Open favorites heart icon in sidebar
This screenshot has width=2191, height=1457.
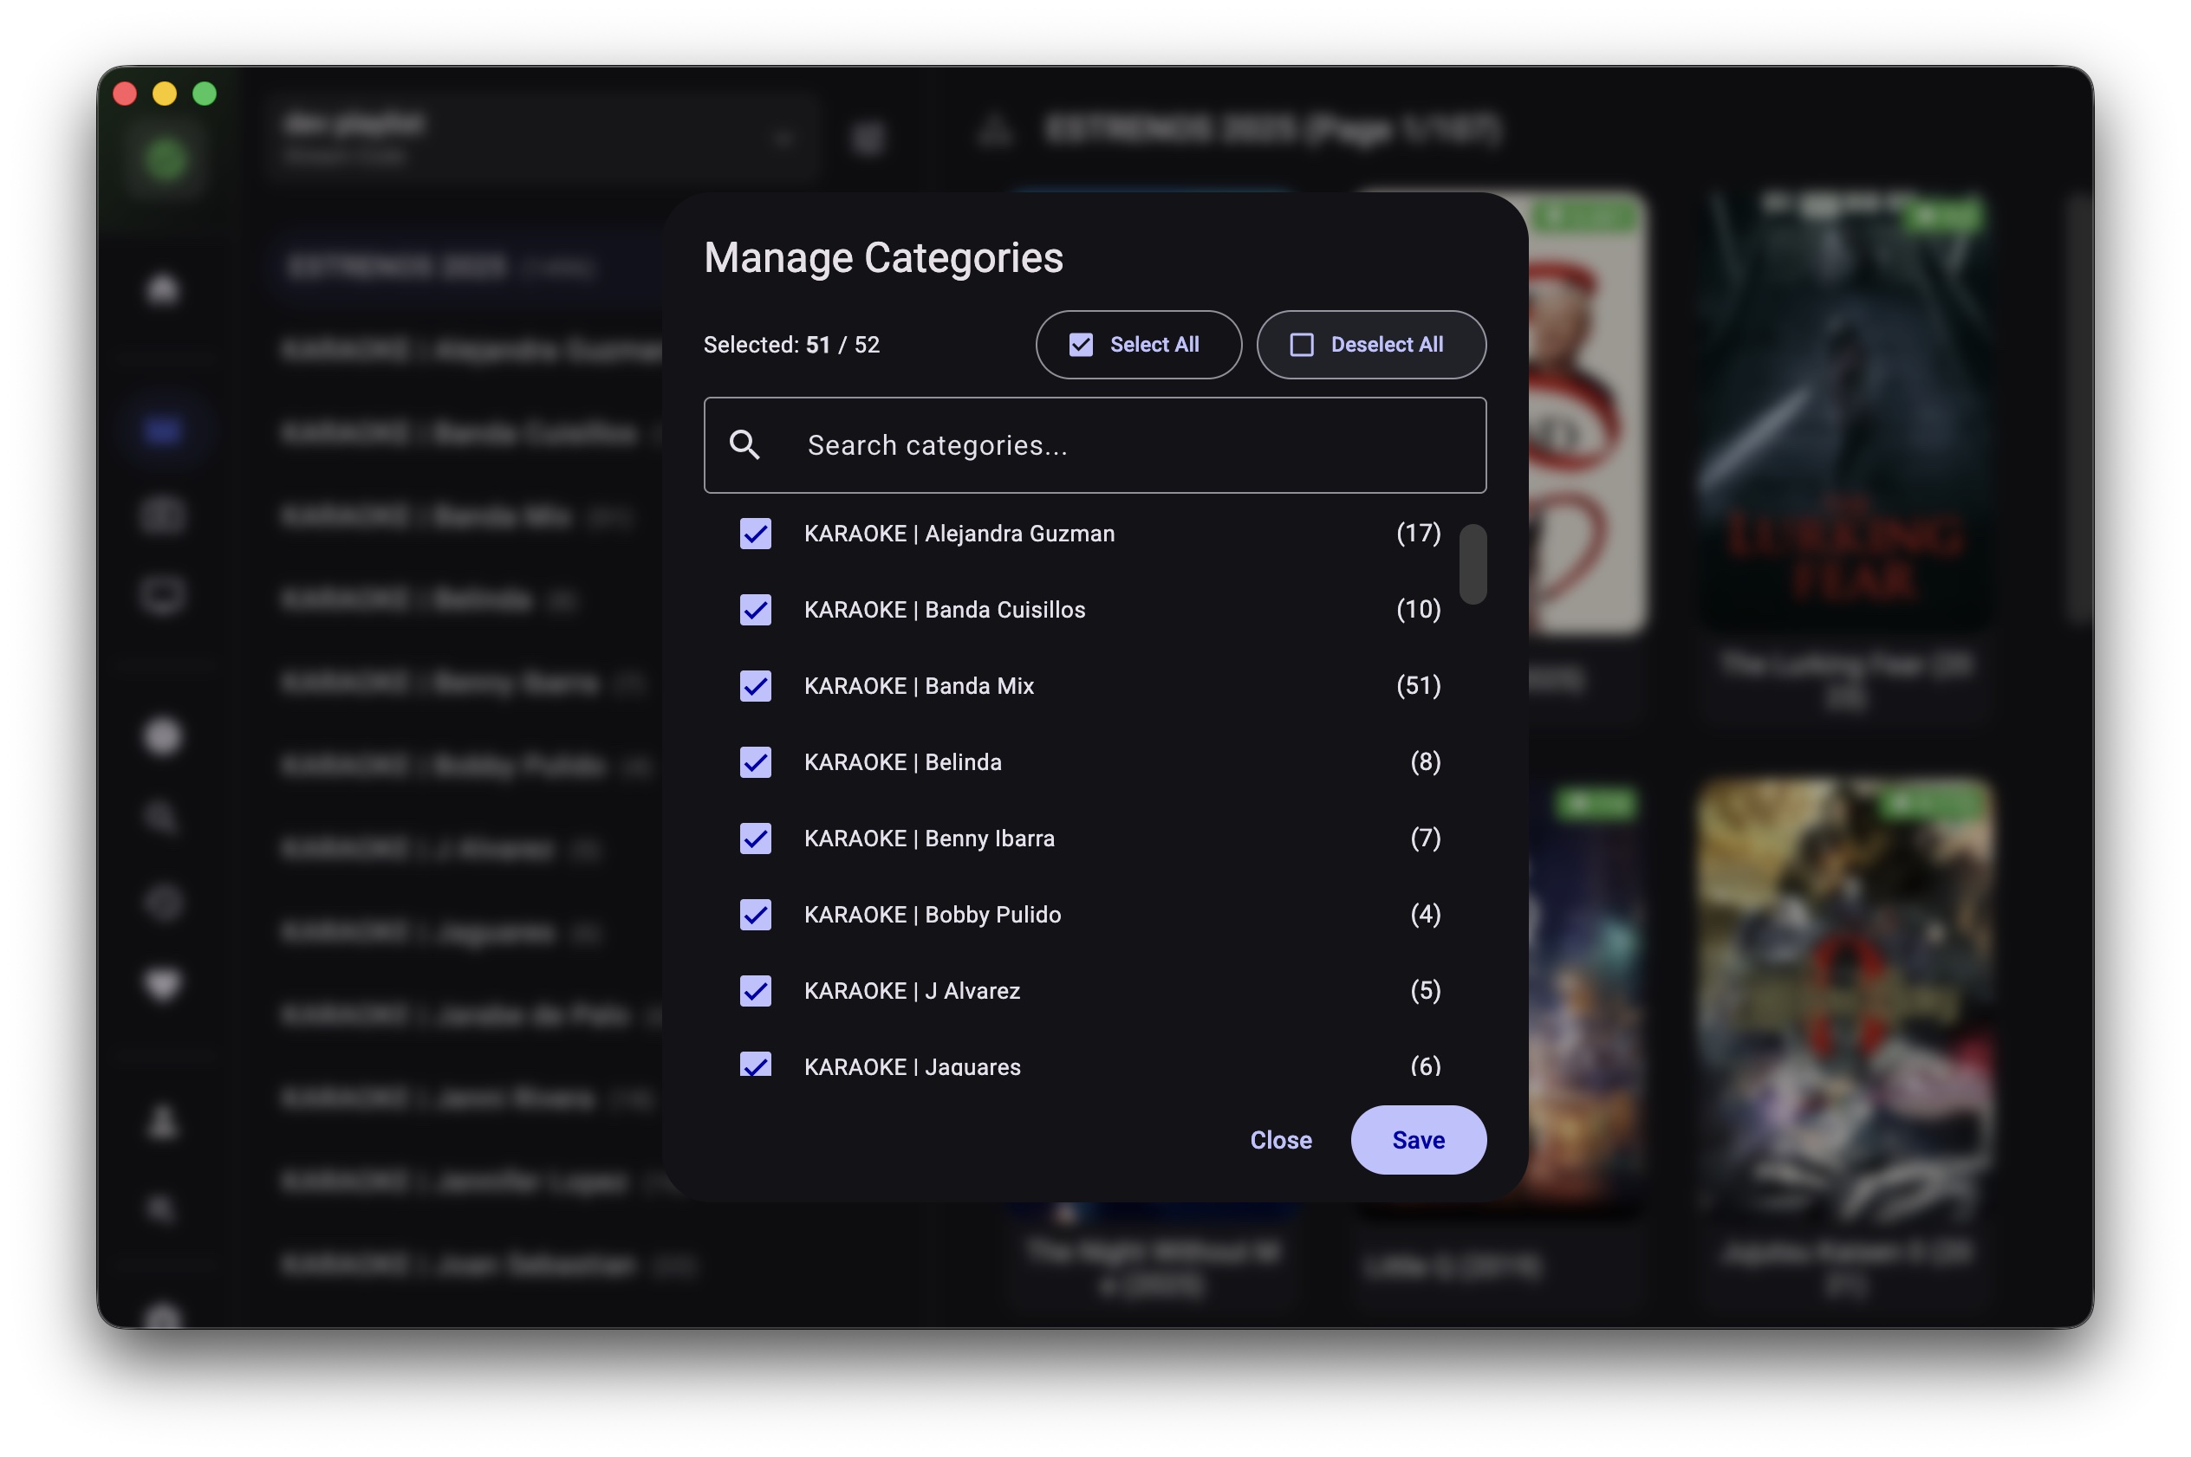pyautogui.click(x=164, y=983)
